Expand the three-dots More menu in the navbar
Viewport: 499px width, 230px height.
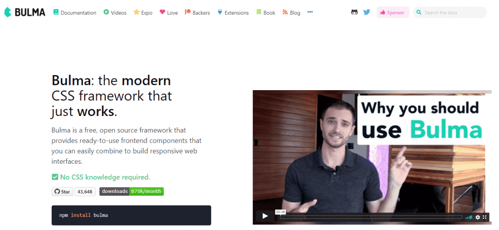tap(310, 12)
